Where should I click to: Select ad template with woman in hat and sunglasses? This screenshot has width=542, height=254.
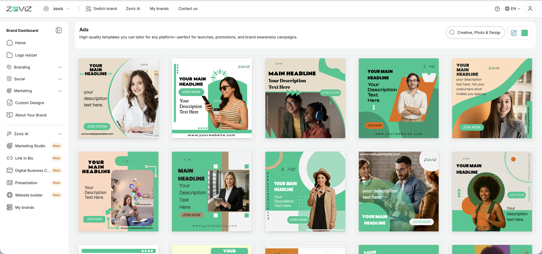point(305,192)
